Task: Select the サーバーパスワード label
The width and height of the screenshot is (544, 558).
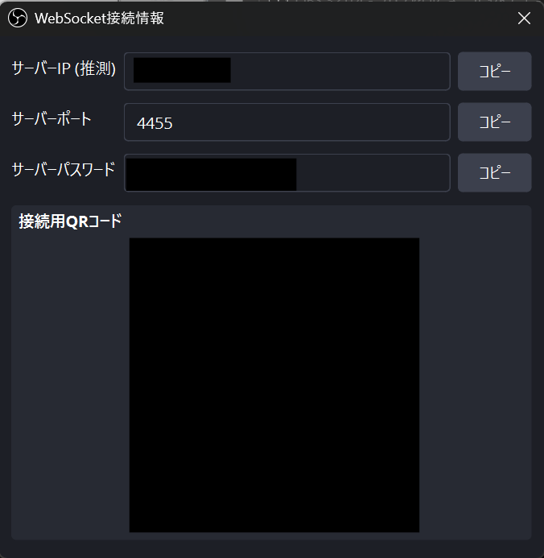Action: coord(64,169)
